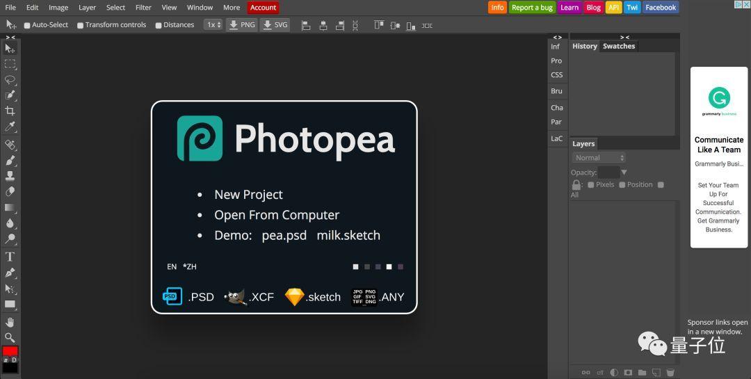
Task: Select the Crop tool
Action: 10,111
